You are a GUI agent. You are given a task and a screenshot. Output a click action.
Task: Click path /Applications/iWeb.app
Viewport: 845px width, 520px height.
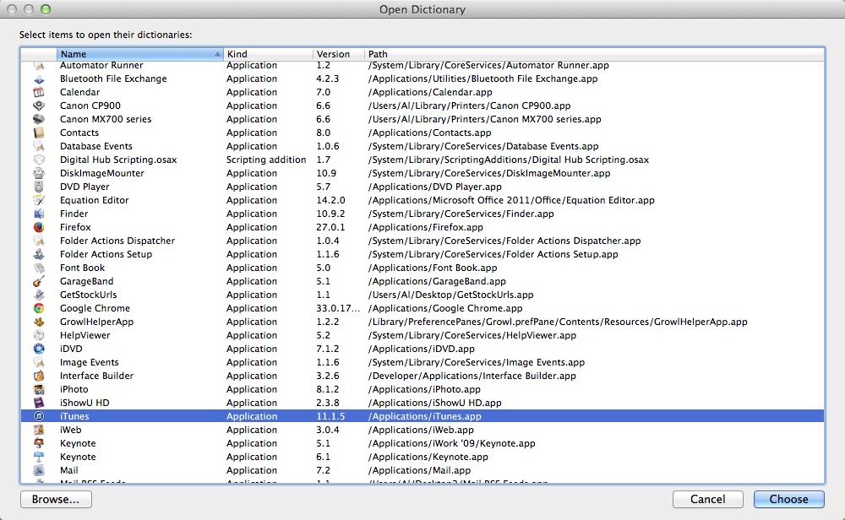(420, 431)
